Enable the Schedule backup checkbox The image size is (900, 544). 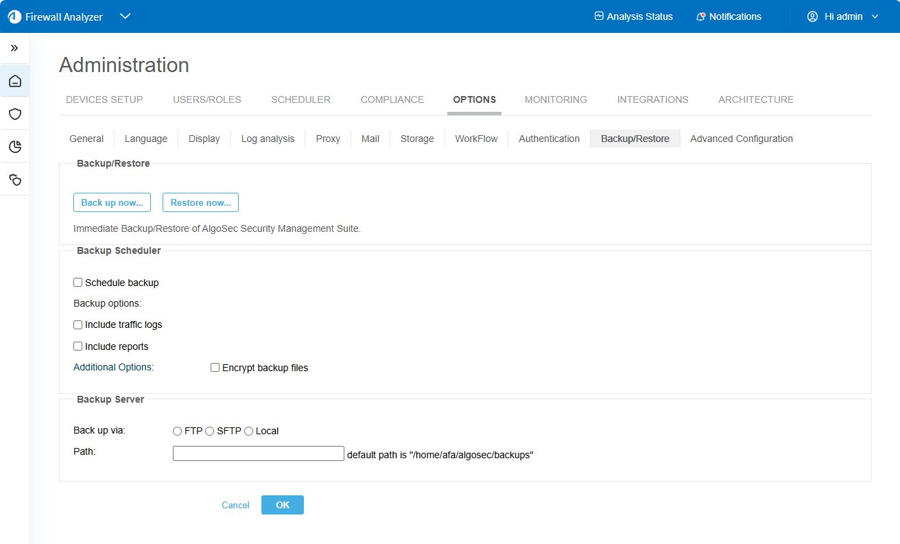(x=78, y=283)
